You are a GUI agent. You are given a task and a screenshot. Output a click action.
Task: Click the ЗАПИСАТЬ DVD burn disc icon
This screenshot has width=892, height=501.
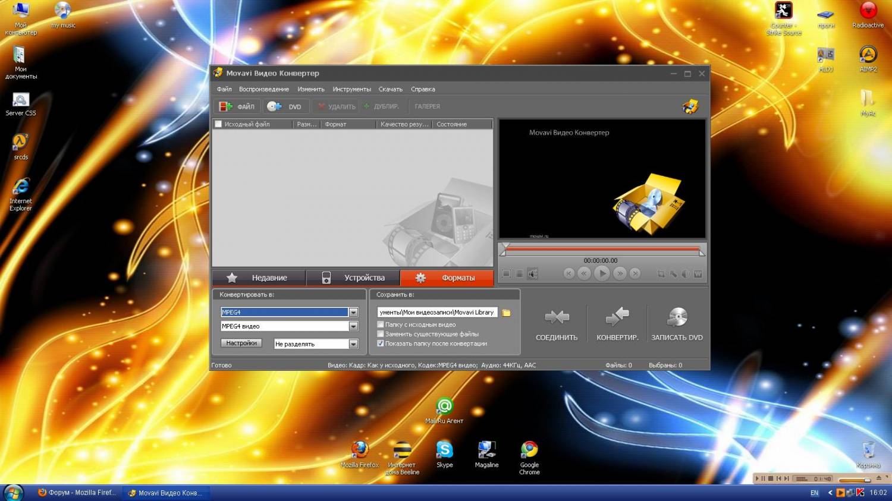(677, 317)
